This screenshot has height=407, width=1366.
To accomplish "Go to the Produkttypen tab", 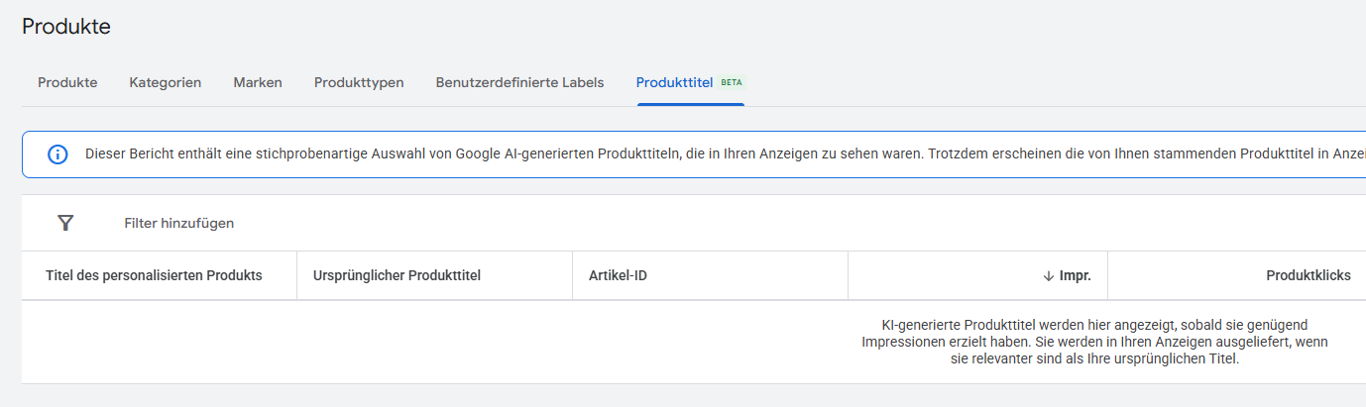I will coord(359,83).
